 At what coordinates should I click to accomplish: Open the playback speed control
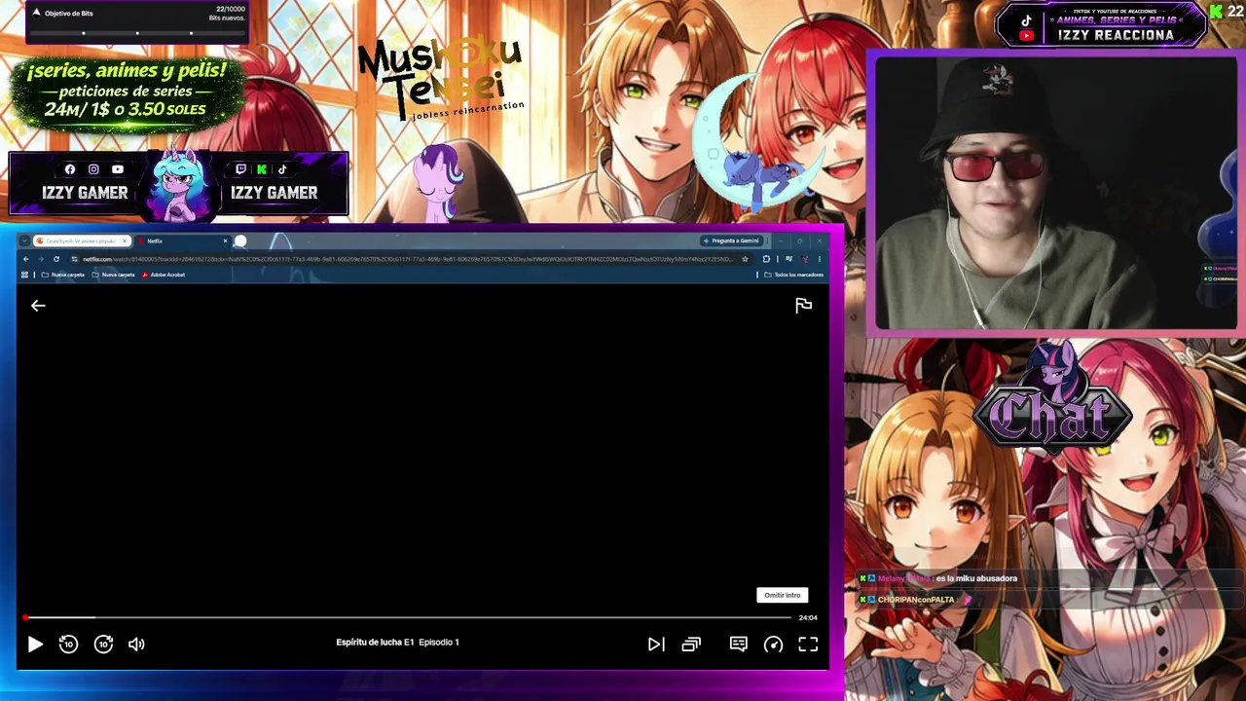pyautogui.click(x=773, y=644)
